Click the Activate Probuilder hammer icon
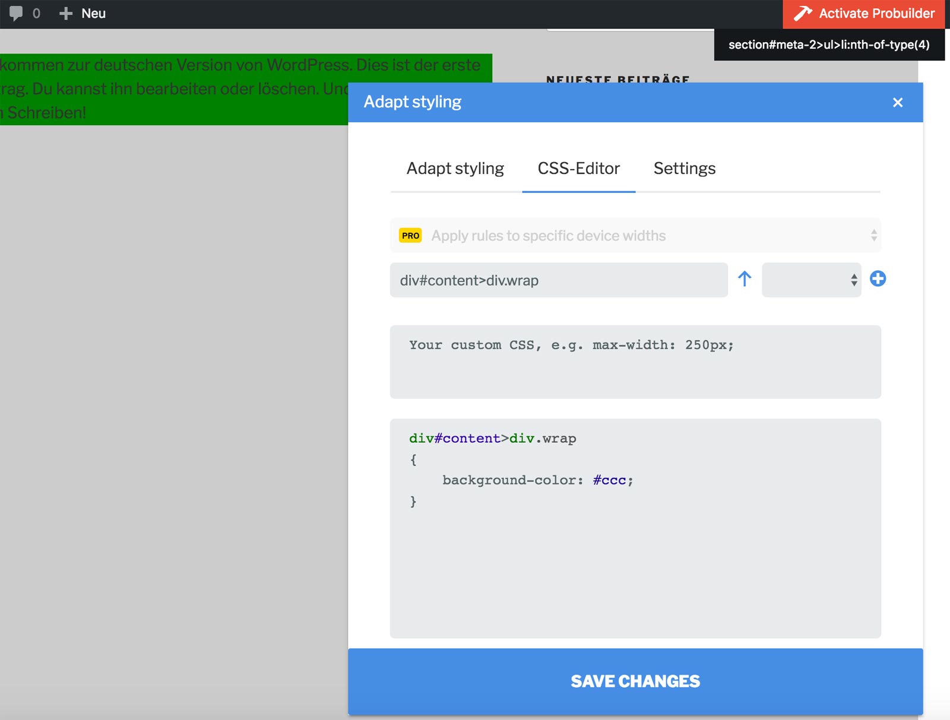 coord(803,14)
